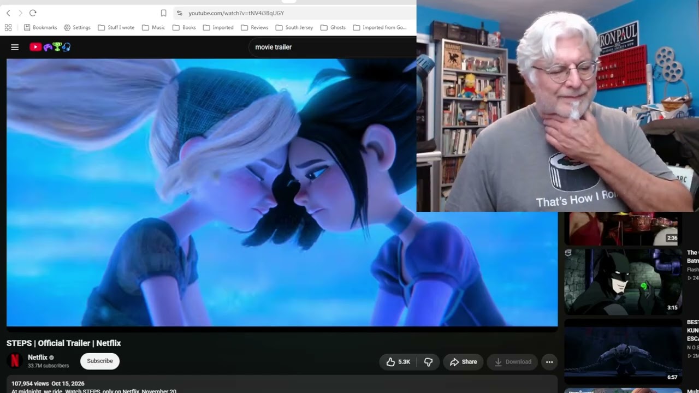Viewport: 699px width, 393px height.
Task: Open the Ghosts bookmark folder
Action: tap(333, 27)
